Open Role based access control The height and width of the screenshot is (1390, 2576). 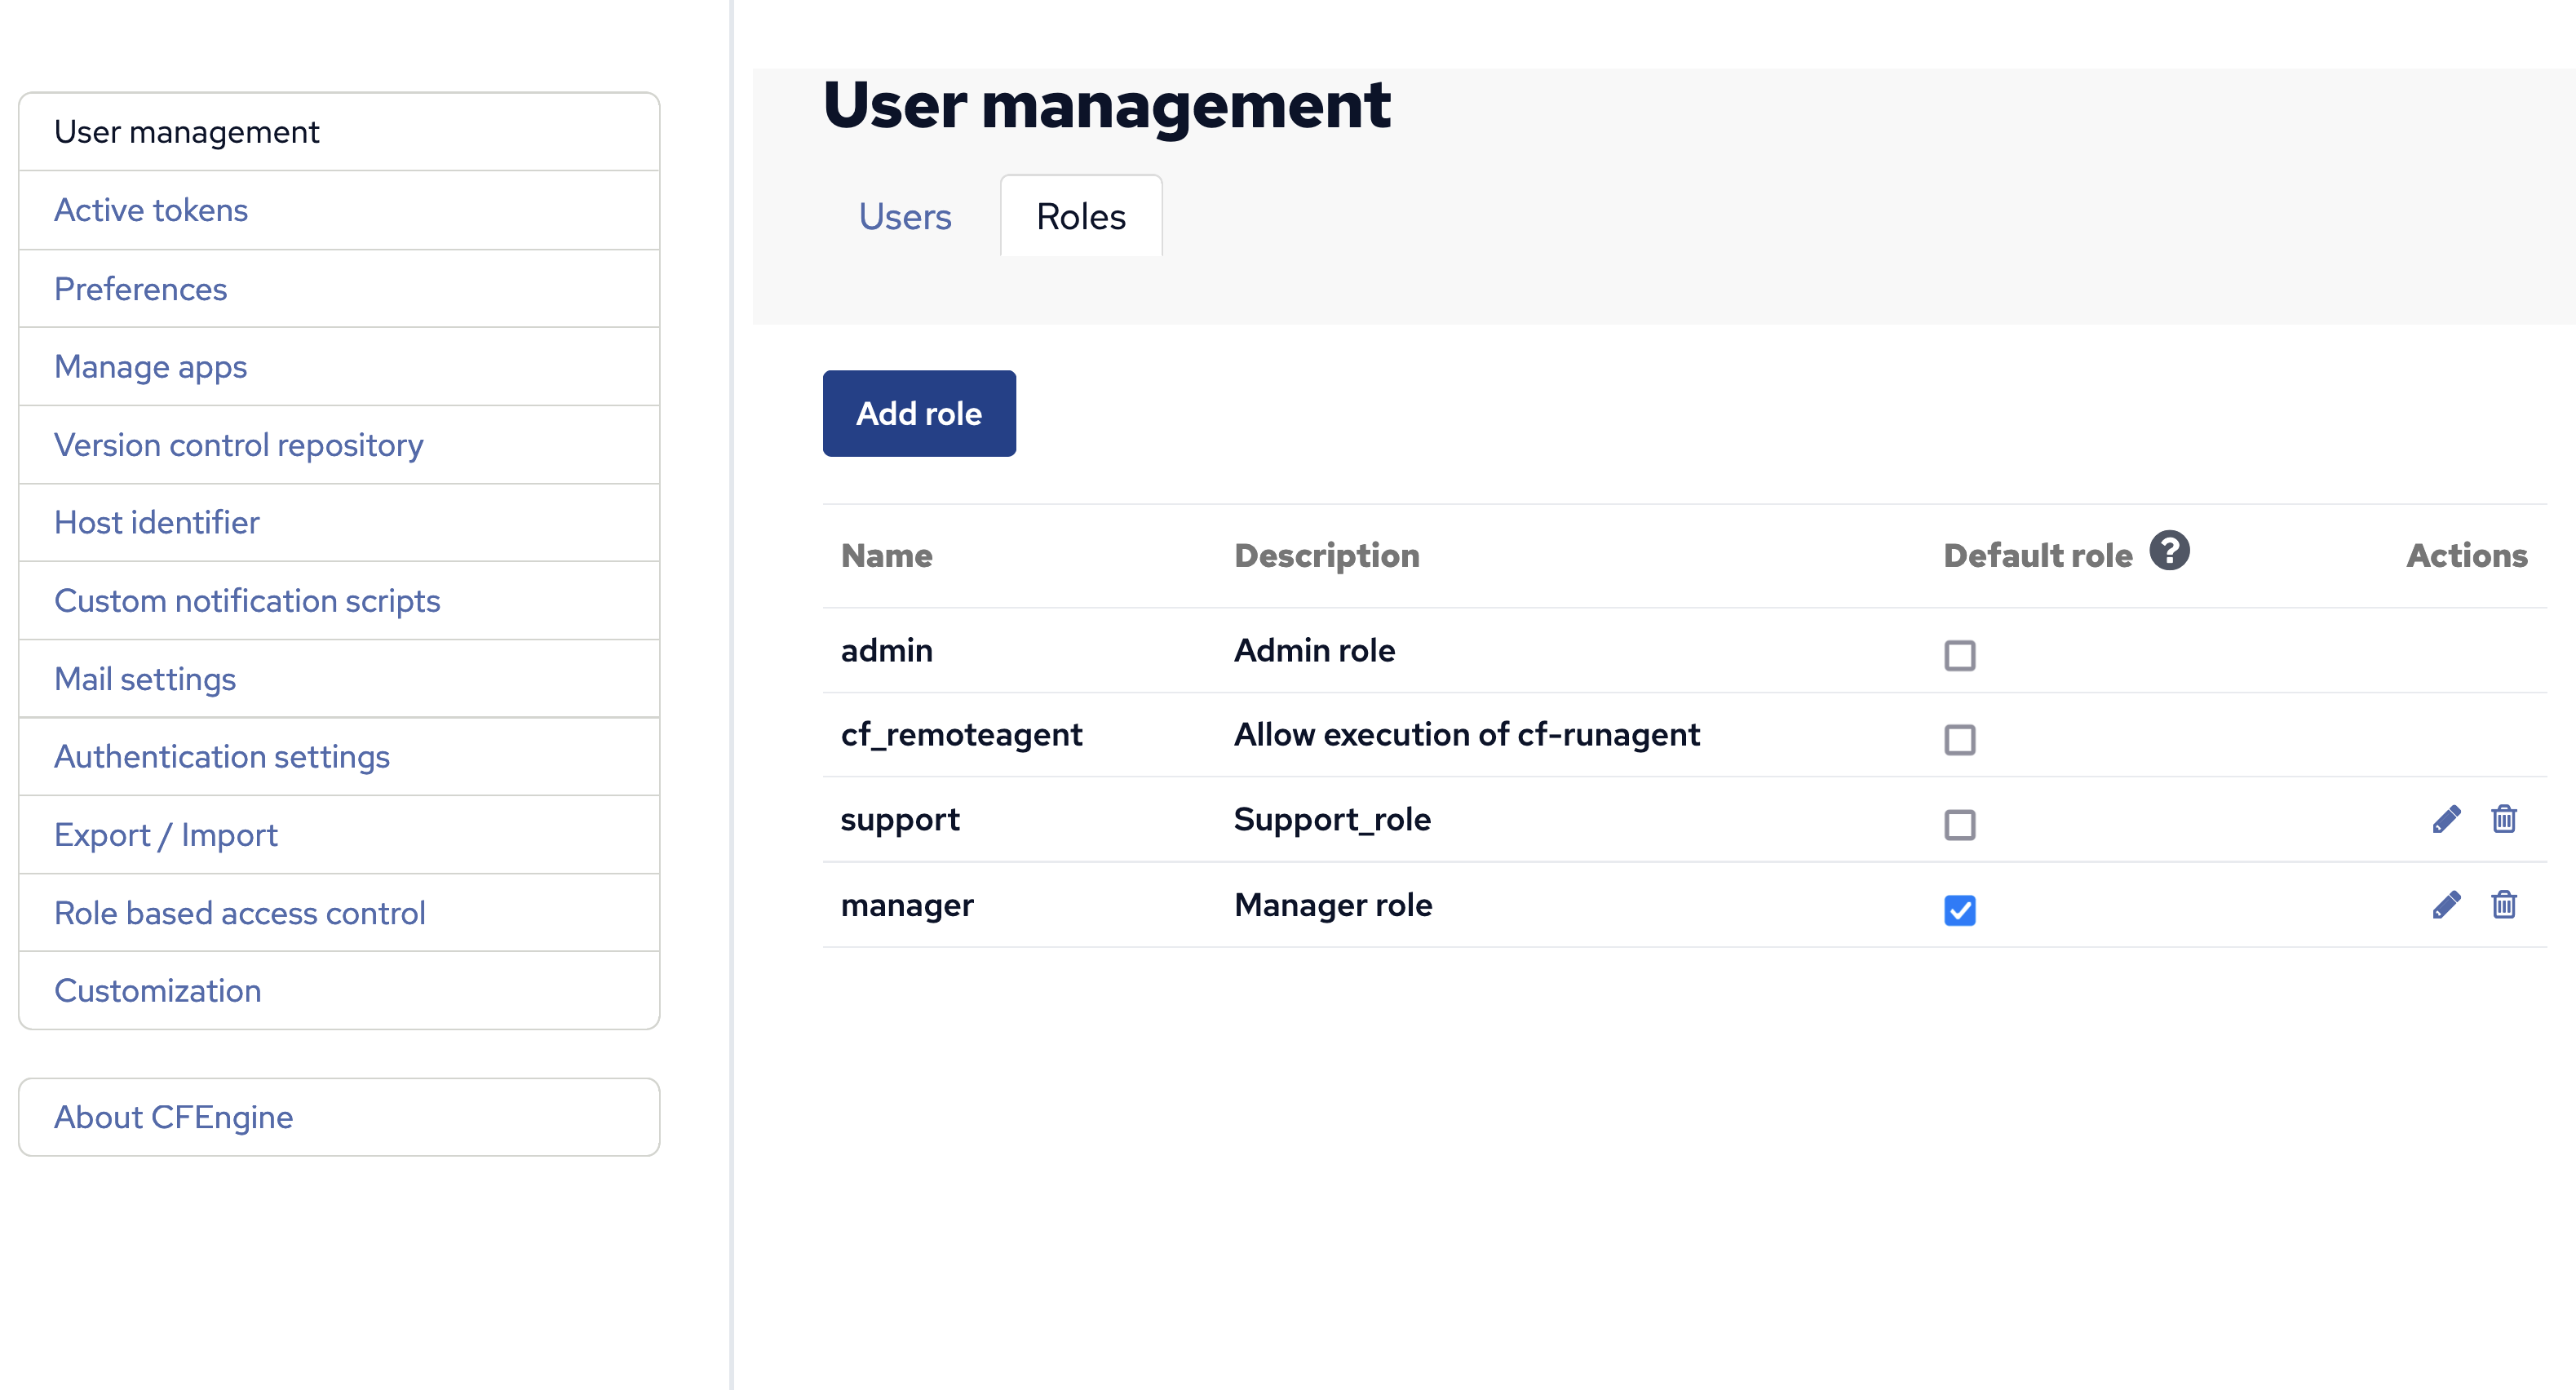[x=240, y=913]
